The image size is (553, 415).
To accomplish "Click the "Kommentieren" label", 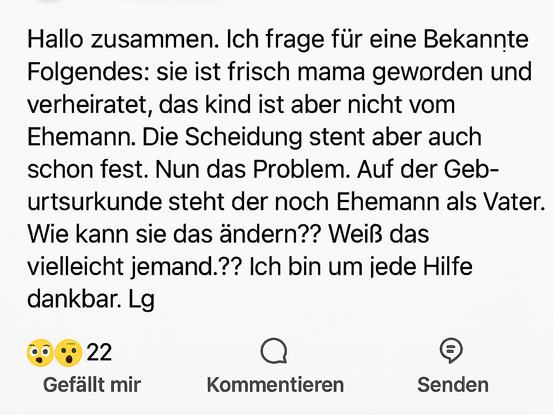I will pos(275,385).
